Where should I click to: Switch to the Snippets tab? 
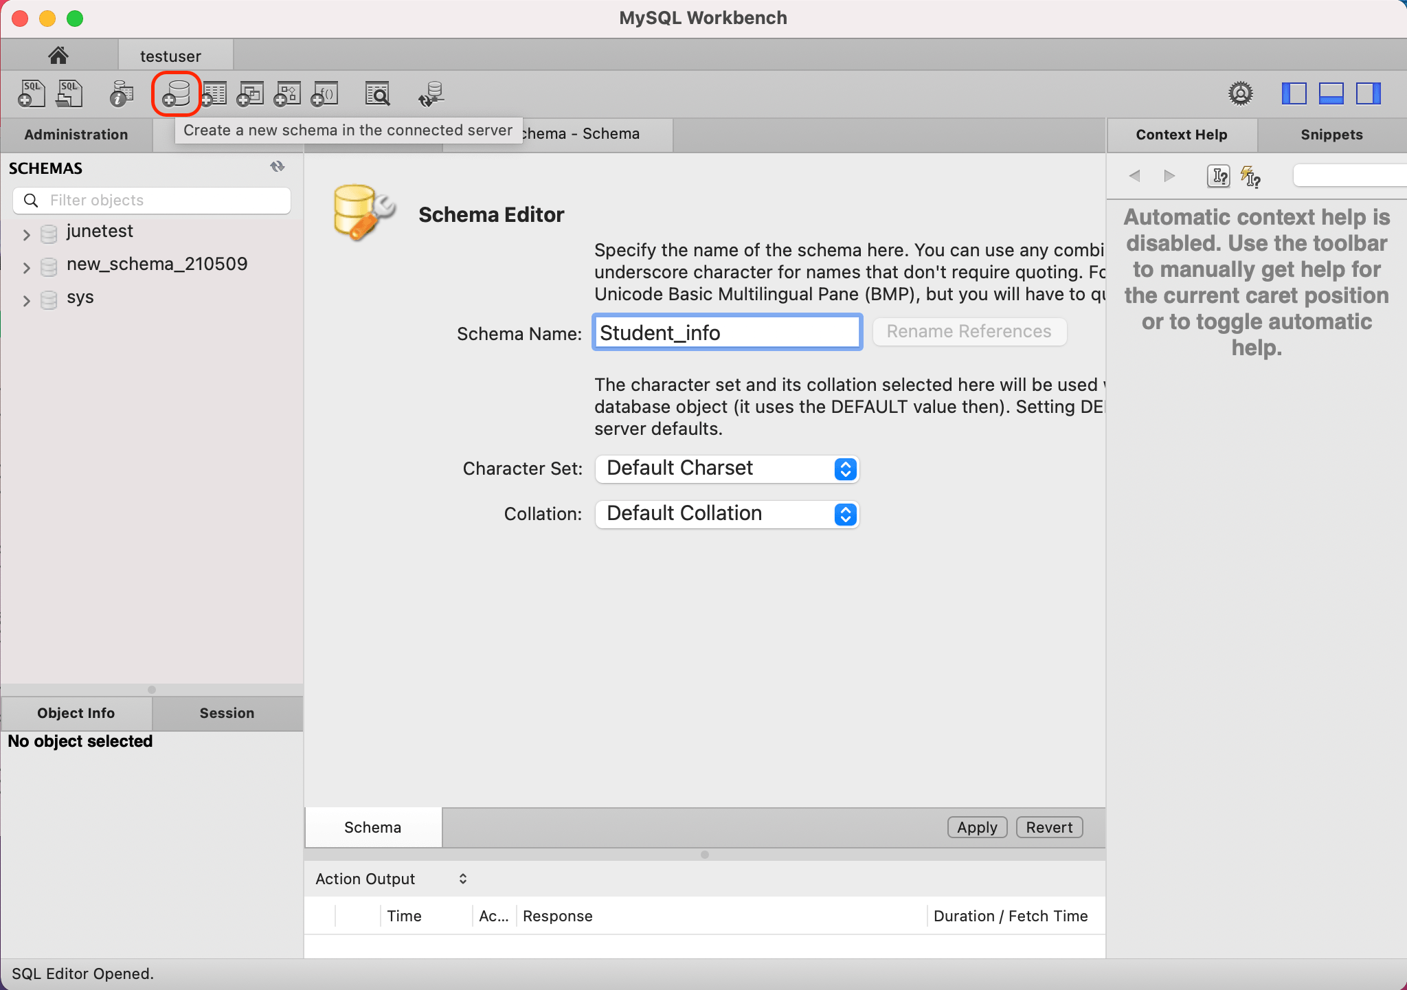tap(1331, 135)
